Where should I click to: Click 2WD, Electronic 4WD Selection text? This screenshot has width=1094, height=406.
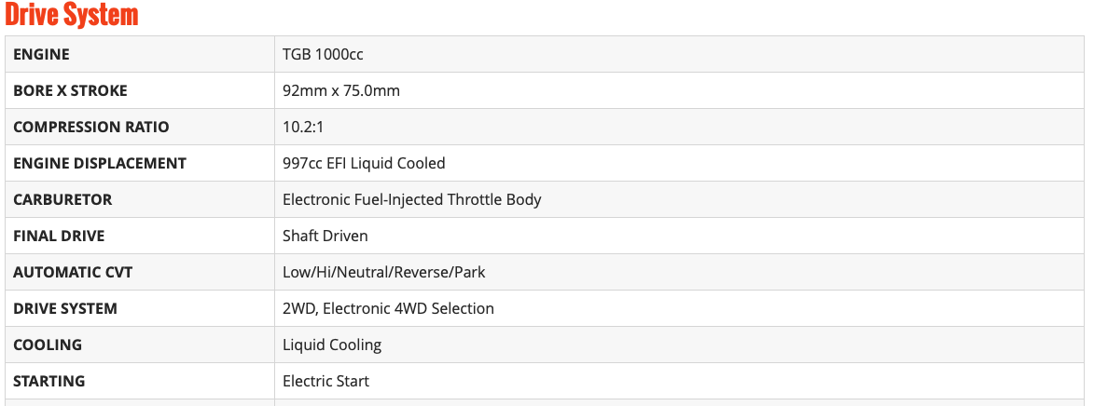click(x=388, y=308)
